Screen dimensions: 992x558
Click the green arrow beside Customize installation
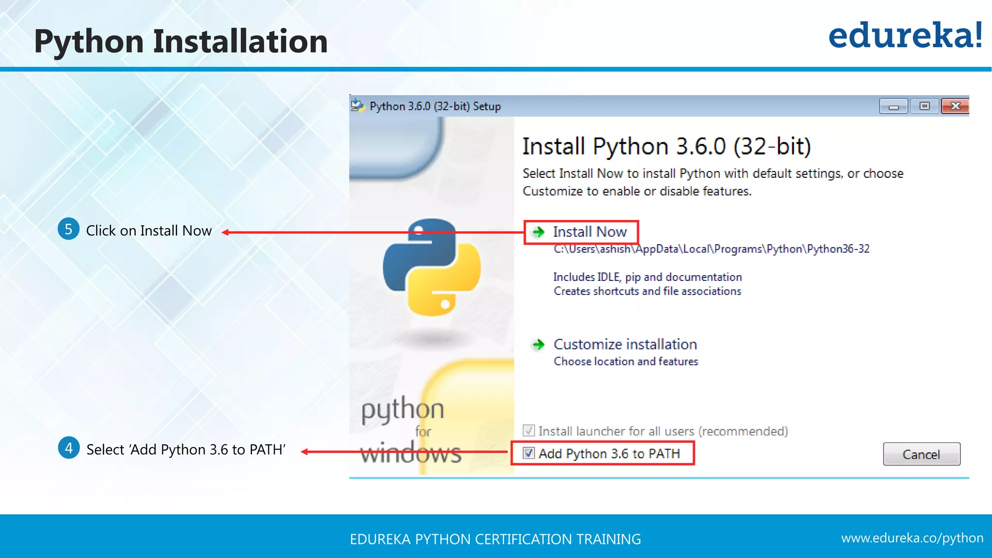pos(538,345)
